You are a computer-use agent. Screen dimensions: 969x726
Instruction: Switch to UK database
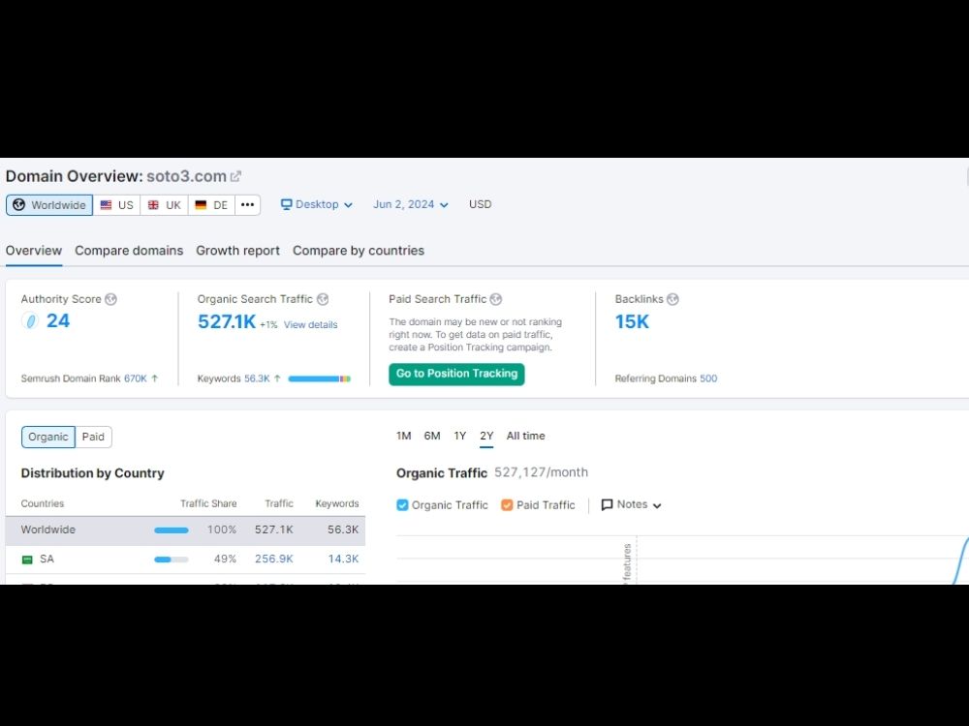[x=165, y=205]
